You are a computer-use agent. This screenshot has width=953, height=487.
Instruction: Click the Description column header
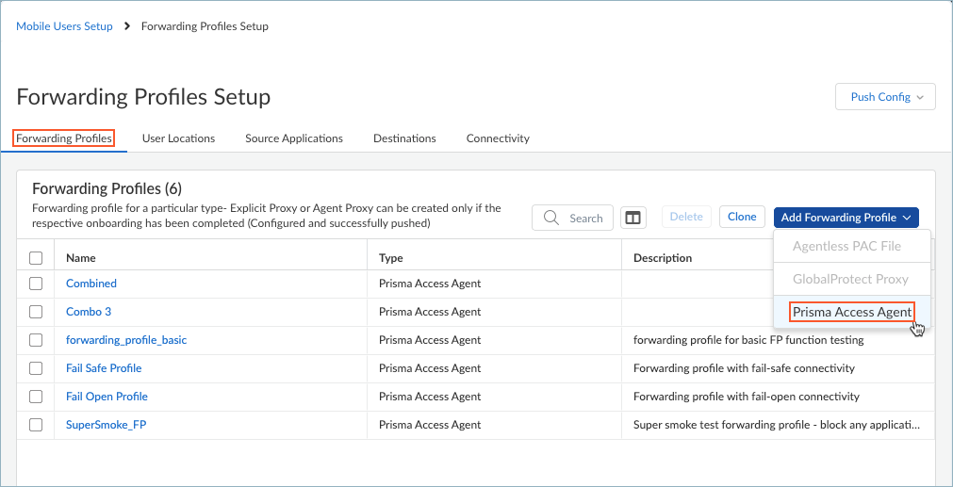click(x=663, y=258)
